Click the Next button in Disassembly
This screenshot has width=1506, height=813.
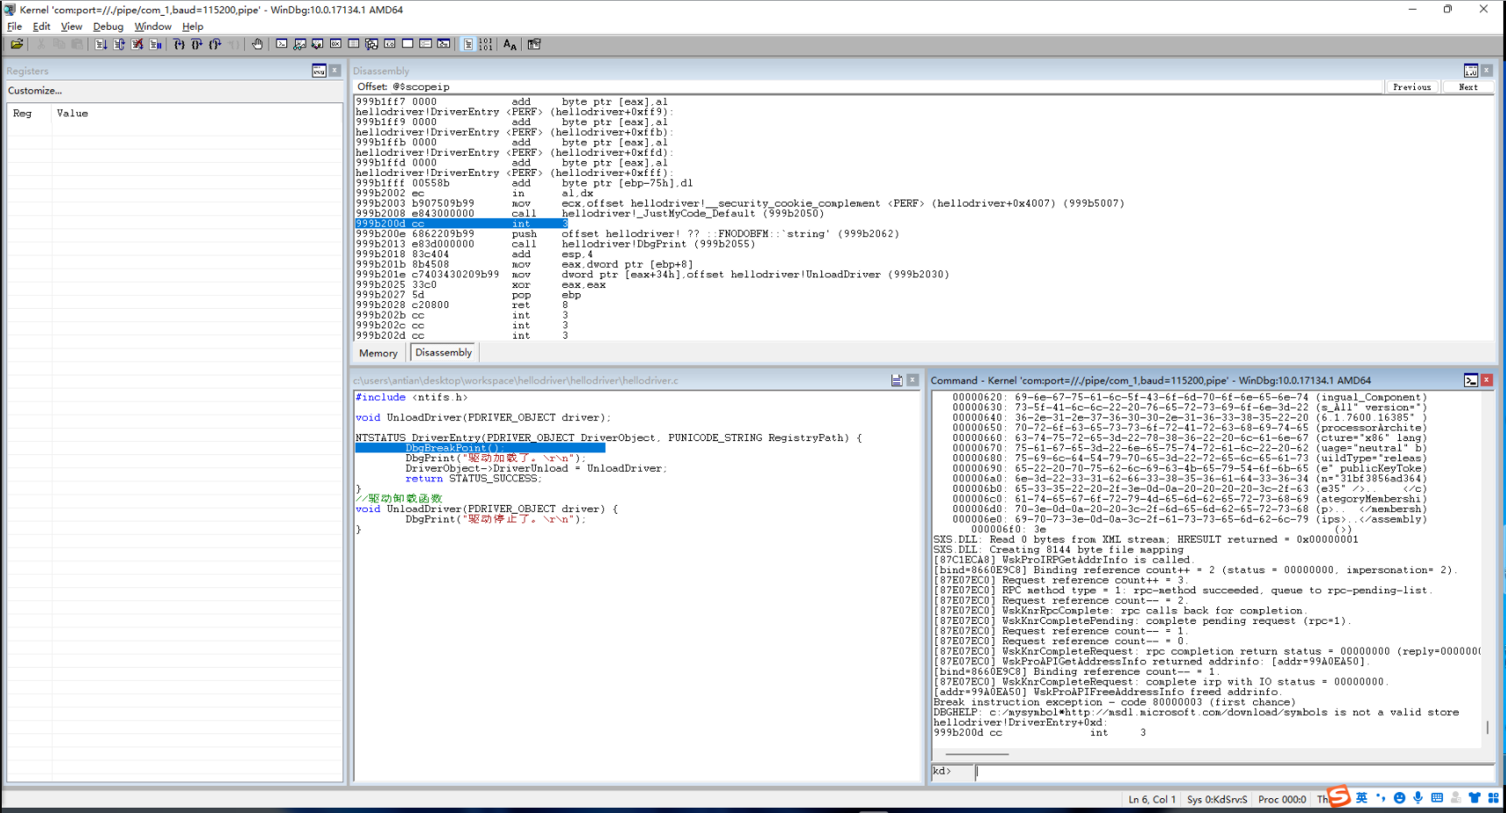[x=1468, y=88]
